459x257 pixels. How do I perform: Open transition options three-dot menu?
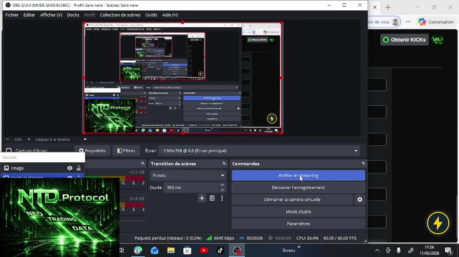222,198
